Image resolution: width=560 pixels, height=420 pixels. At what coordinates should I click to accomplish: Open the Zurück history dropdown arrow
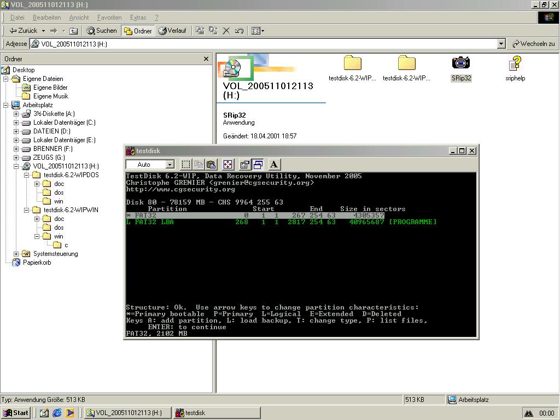pyautogui.click(x=43, y=31)
